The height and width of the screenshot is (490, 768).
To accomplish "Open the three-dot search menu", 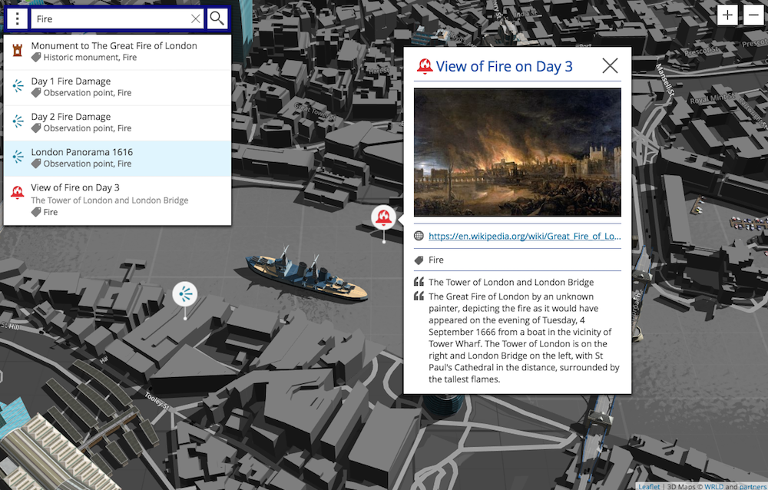I will pos(17,19).
